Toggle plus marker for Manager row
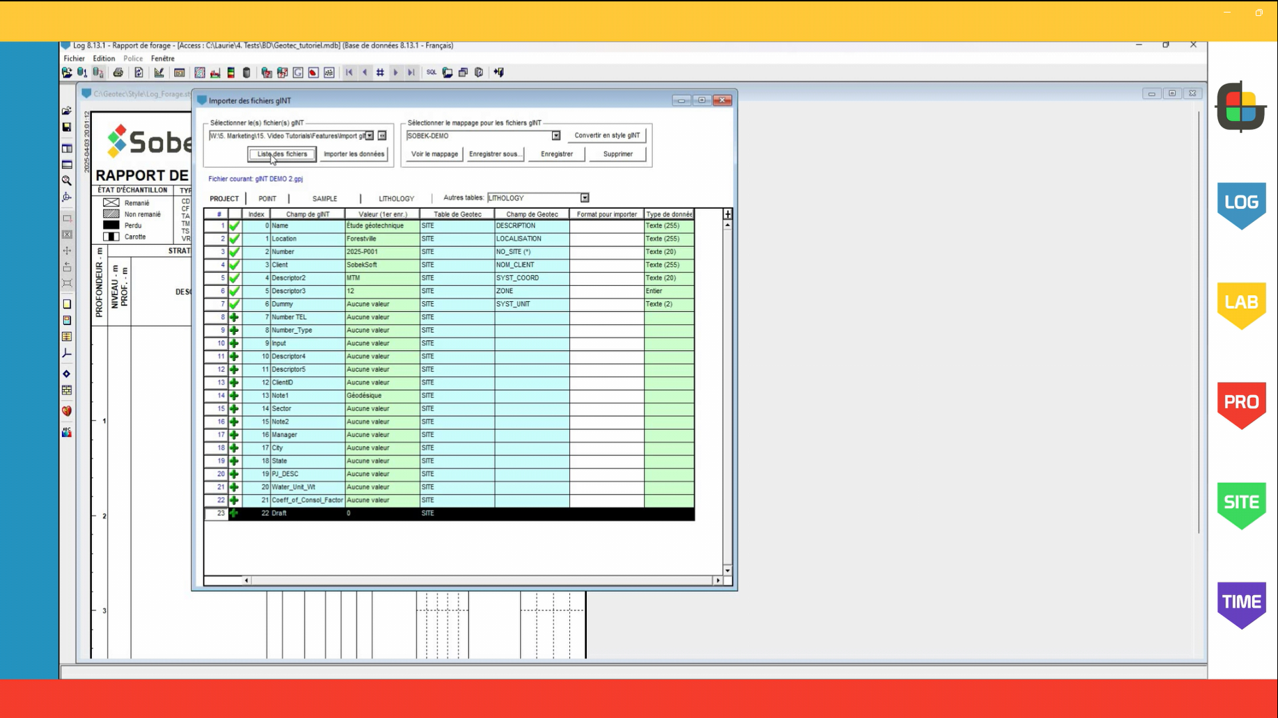 click(x=235, y=435)
